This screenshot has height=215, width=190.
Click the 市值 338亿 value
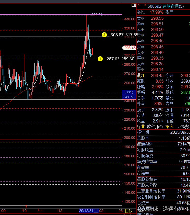tap(158, 116)
